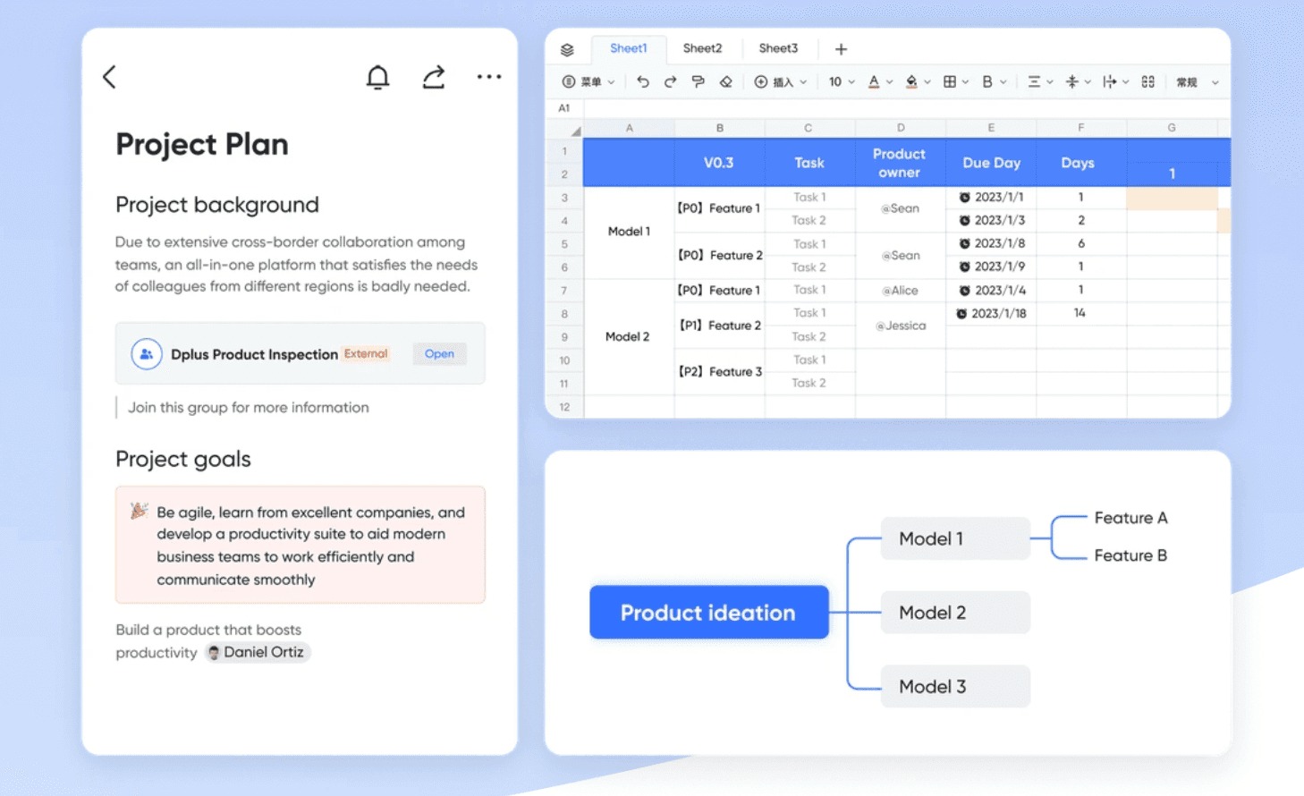Click the merge cells icon
The height and width of the screenshot is (796, 1304).
coord(1147,81)
